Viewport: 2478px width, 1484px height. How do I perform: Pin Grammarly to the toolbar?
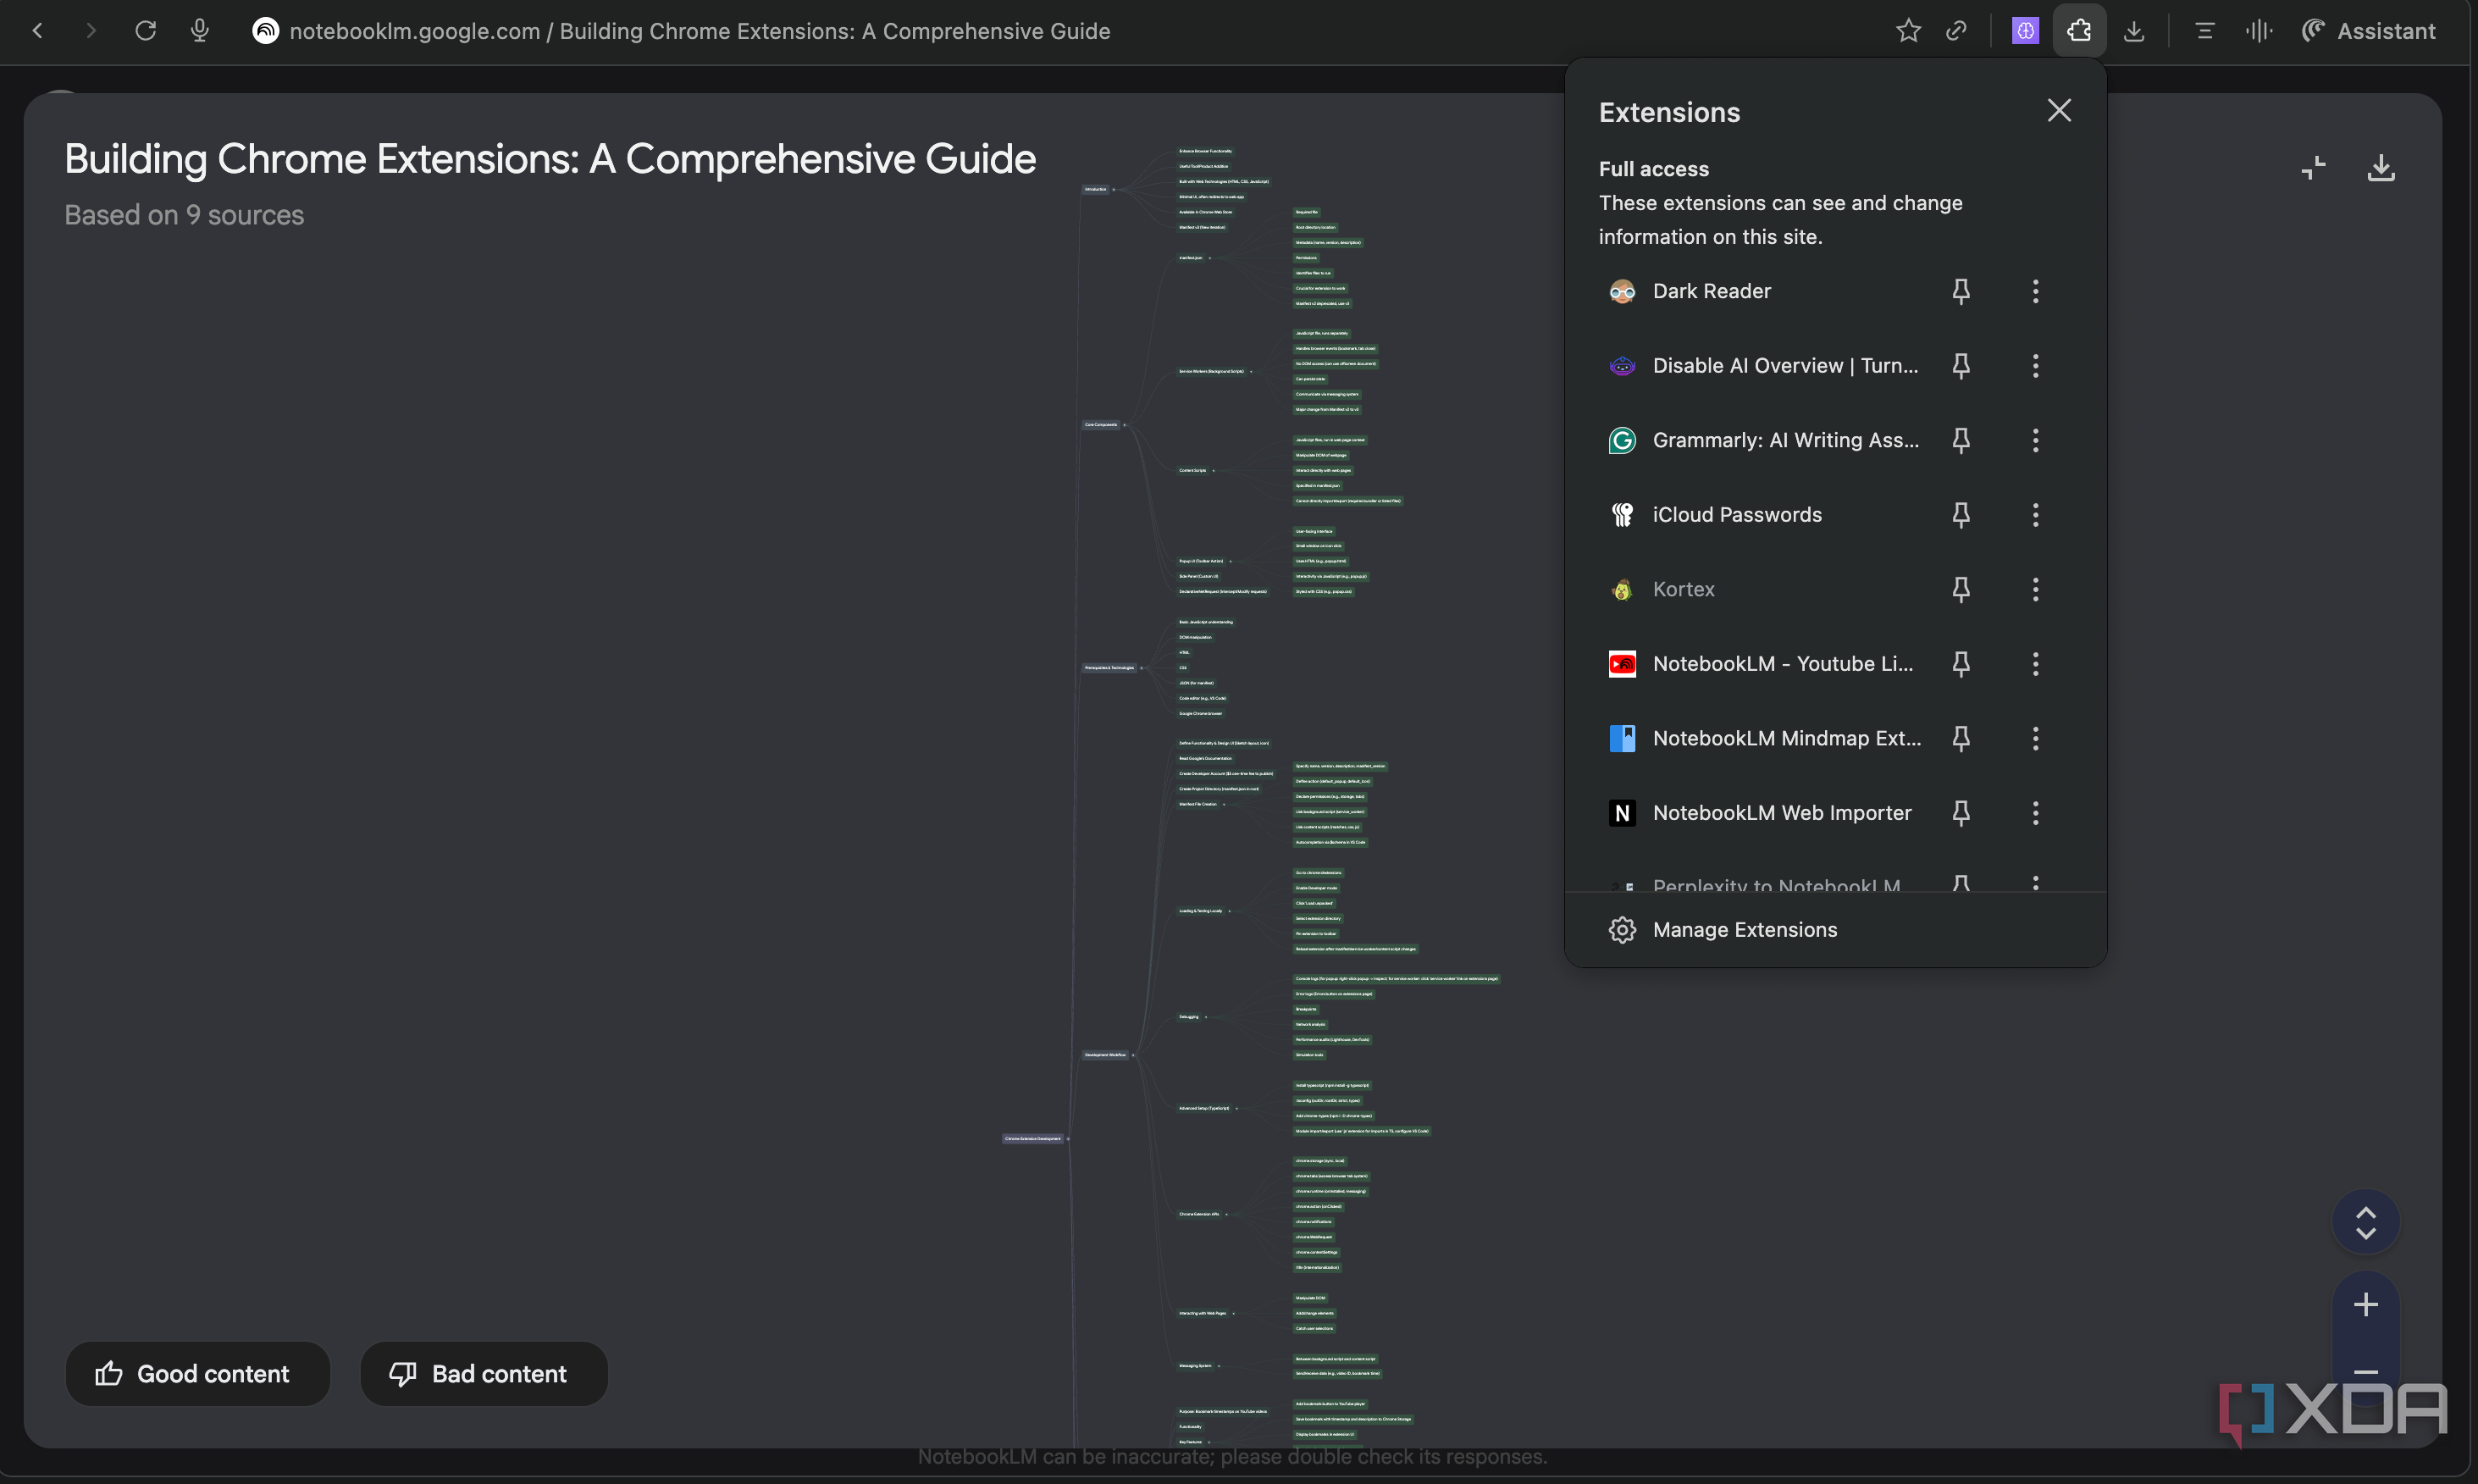pos(1961,440)
